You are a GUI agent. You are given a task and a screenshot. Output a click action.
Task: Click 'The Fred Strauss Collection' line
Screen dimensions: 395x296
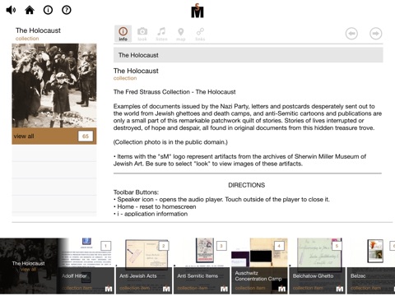174,92
